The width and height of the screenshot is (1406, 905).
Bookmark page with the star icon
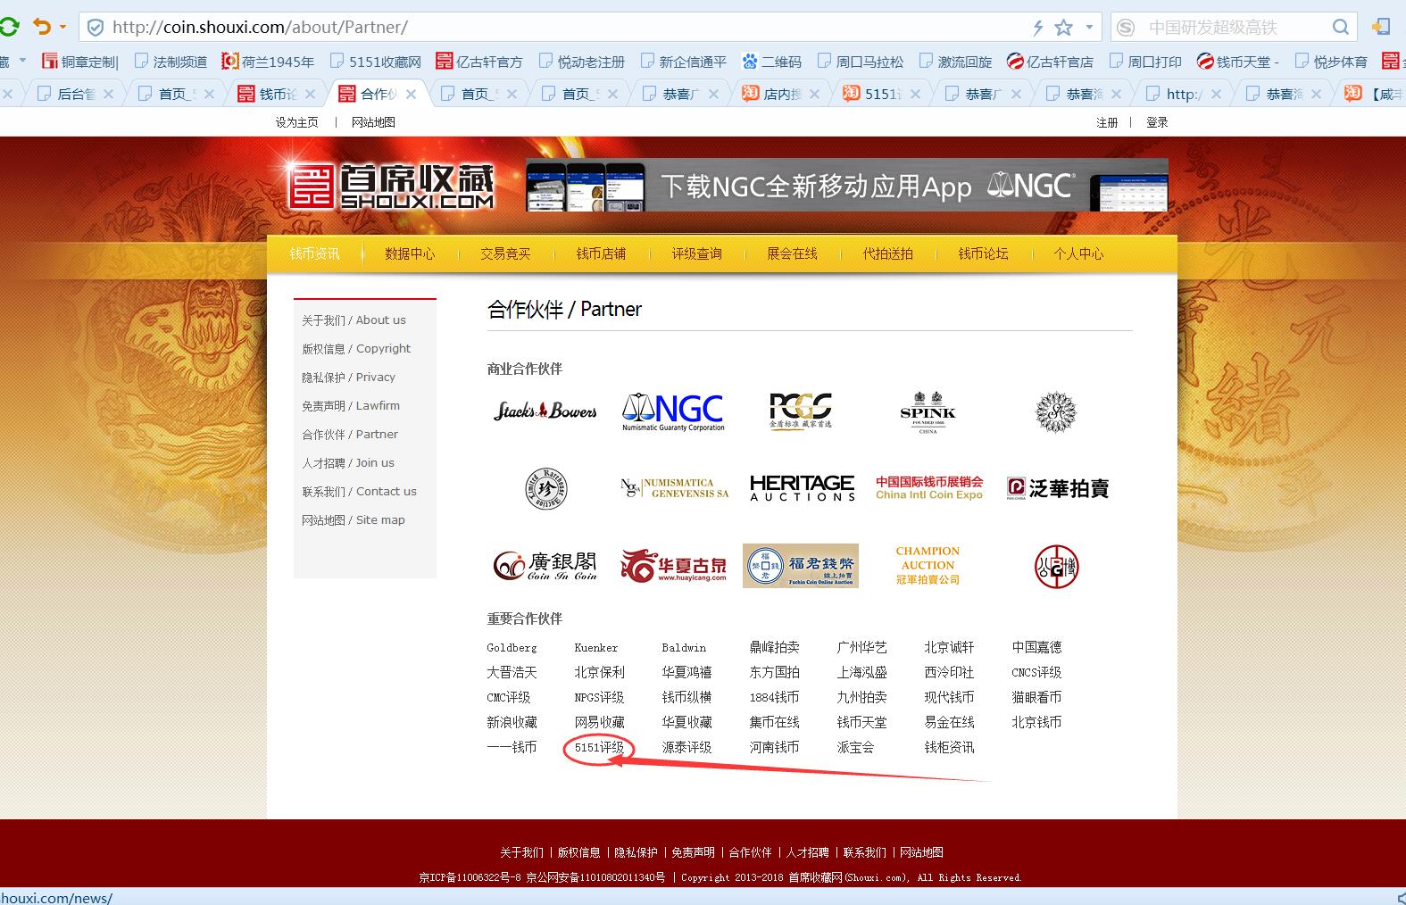1063,28
